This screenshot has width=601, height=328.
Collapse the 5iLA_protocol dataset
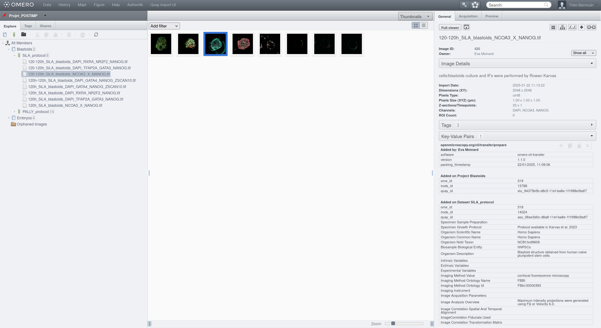coord(14,56)
